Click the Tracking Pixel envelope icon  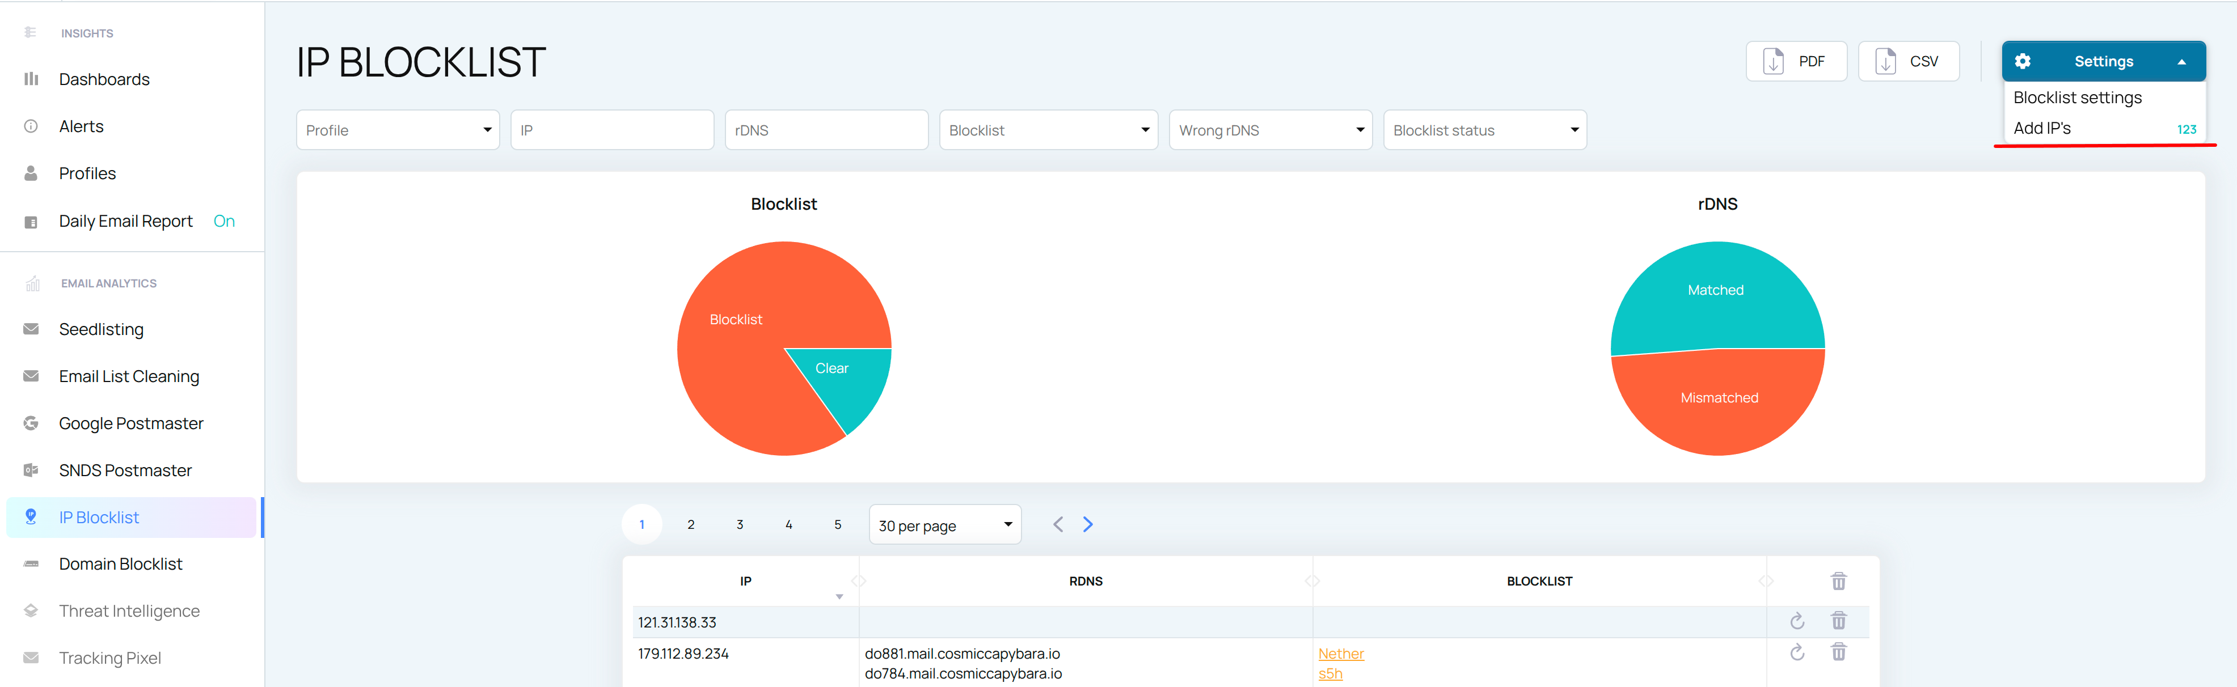[x=31, y=658]
